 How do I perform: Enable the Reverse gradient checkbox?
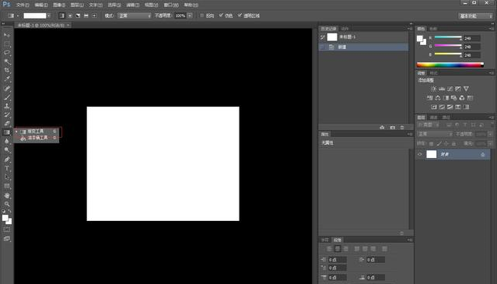201,16
